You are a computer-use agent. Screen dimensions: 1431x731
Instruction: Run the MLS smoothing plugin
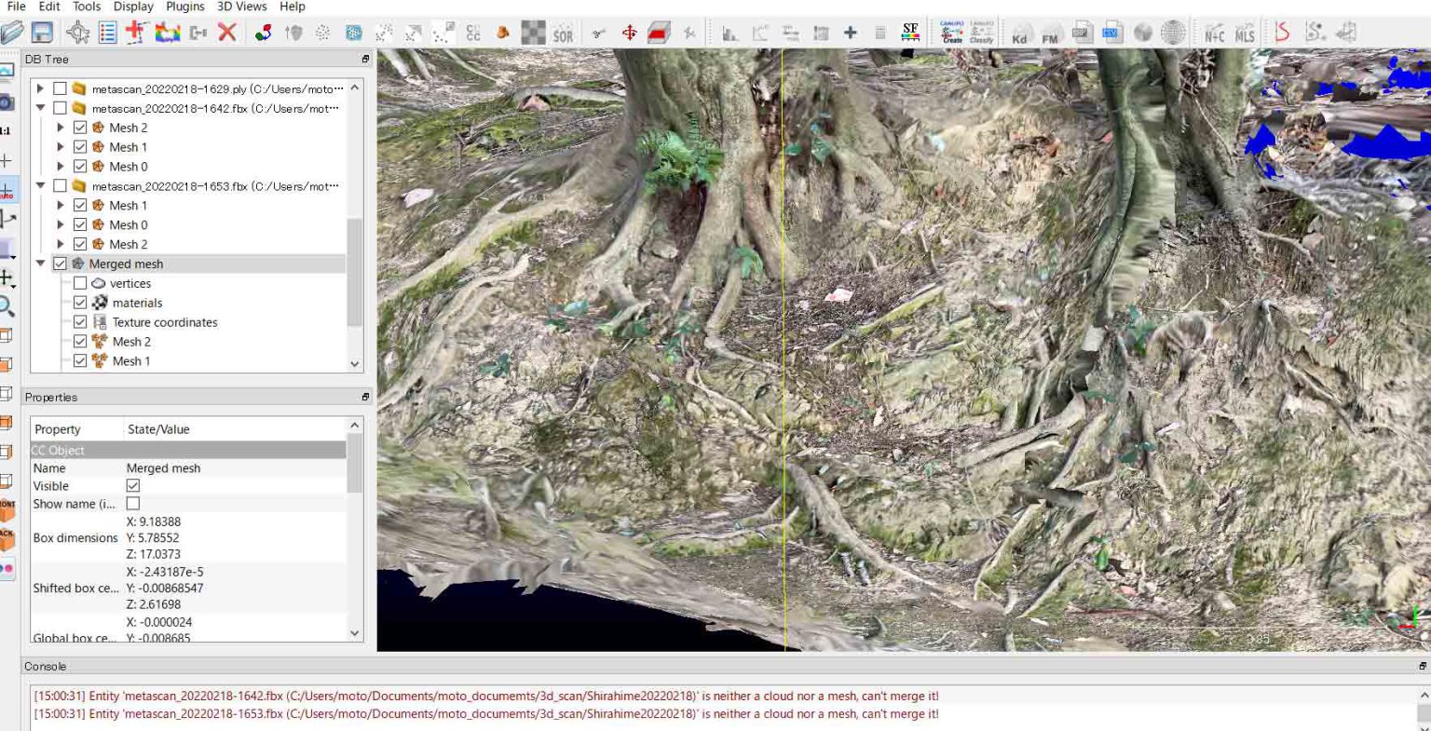point(1247,32)
